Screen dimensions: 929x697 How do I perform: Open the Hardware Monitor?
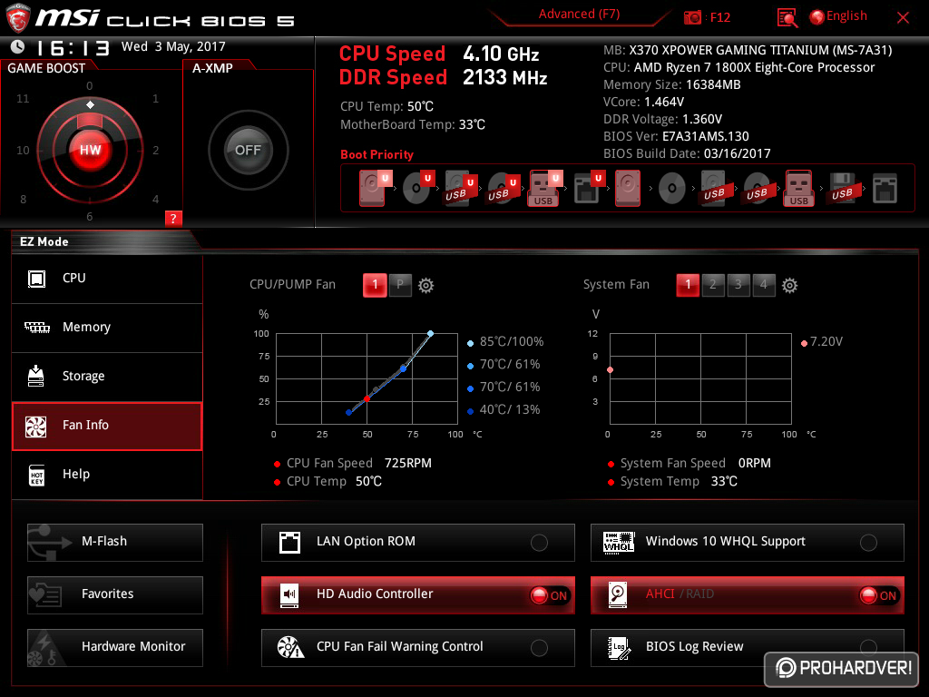point(115,648)
